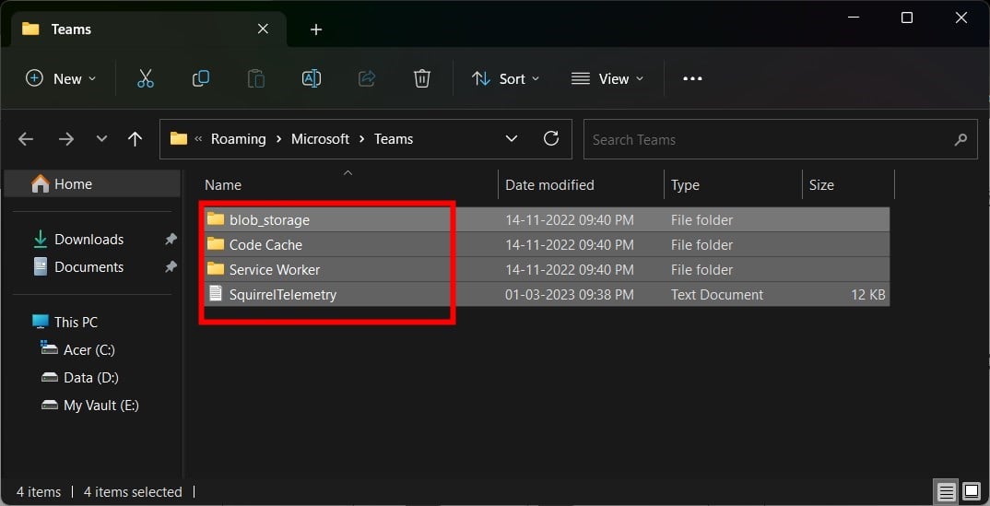Image resolution: width=990 pixels, height=506 pixels.
Task: Click the Cut scissors icon
Action: coord(146,78)
